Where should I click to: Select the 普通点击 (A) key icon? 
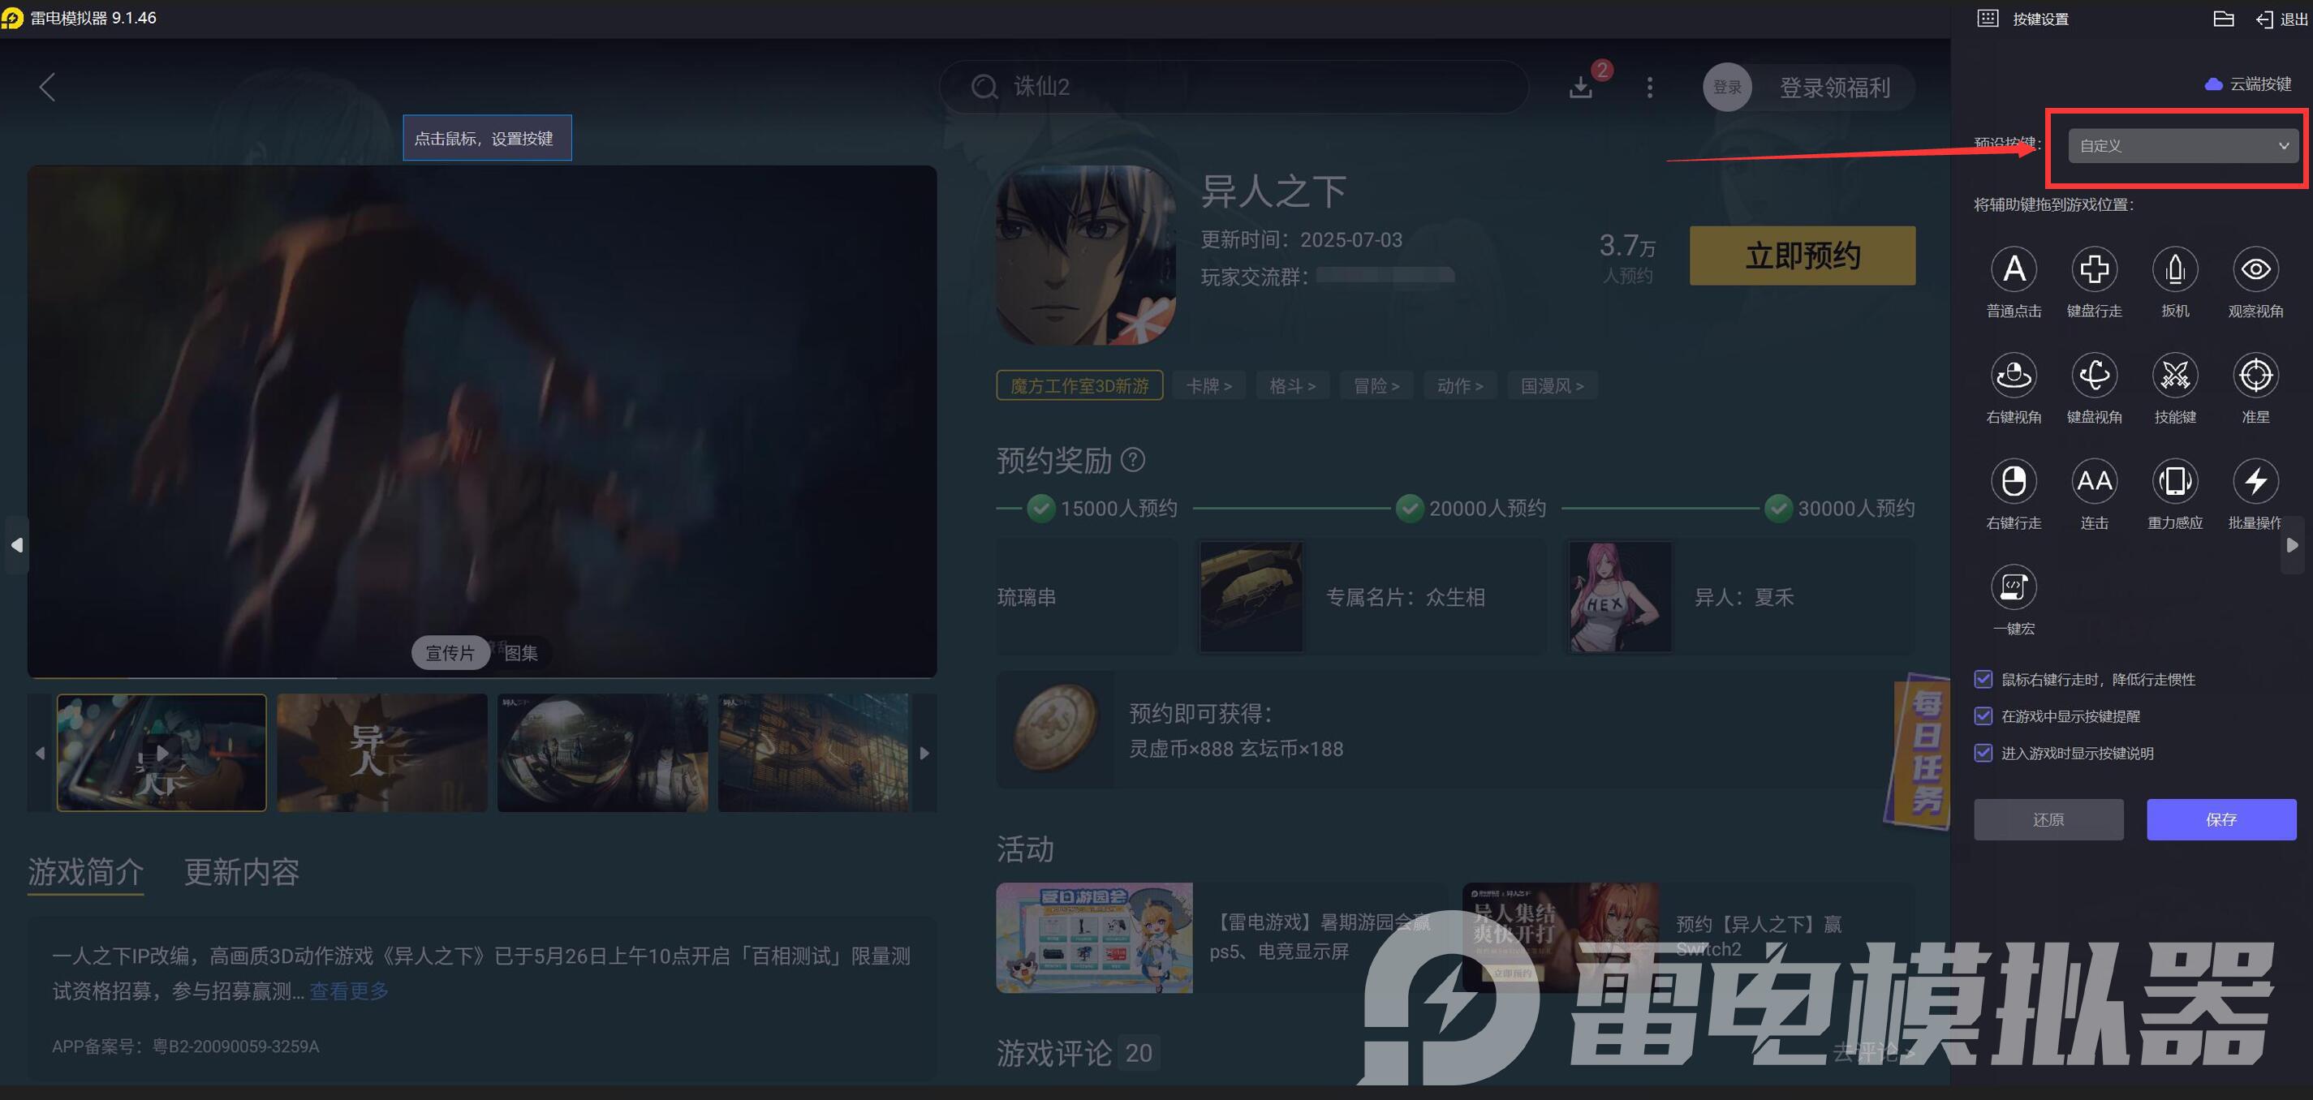2013,269
